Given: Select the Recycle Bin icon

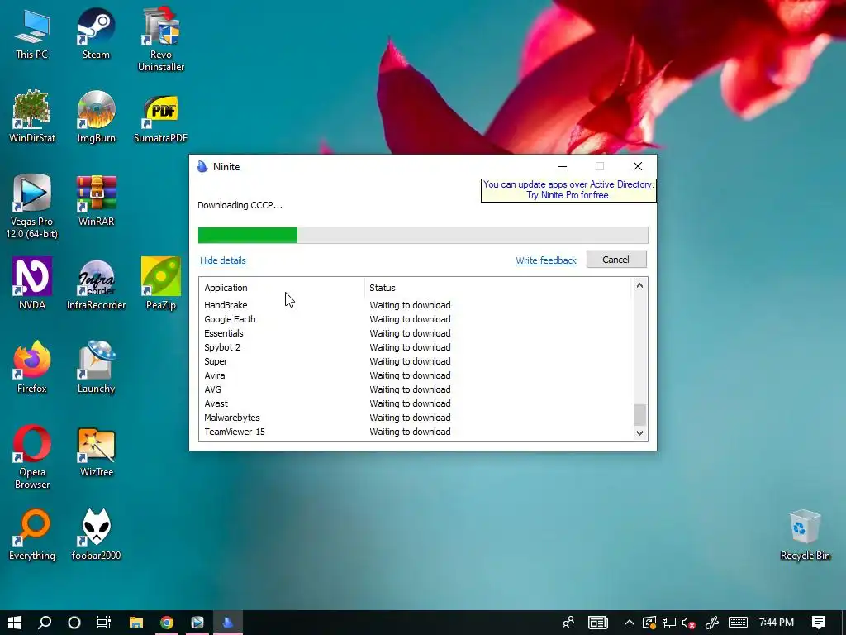Looking at the screenshot, I should click(805, 535).
